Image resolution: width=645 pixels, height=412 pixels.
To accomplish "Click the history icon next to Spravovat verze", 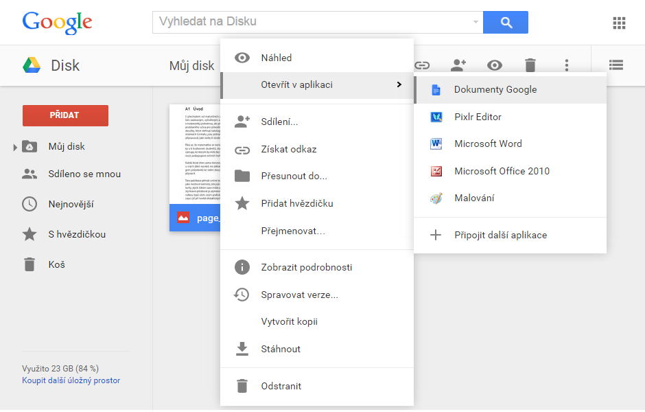I will (242, 295).
